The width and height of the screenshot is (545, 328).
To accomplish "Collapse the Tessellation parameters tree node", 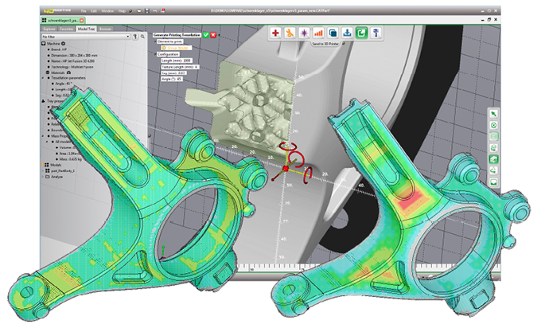I will pos(43,77).
